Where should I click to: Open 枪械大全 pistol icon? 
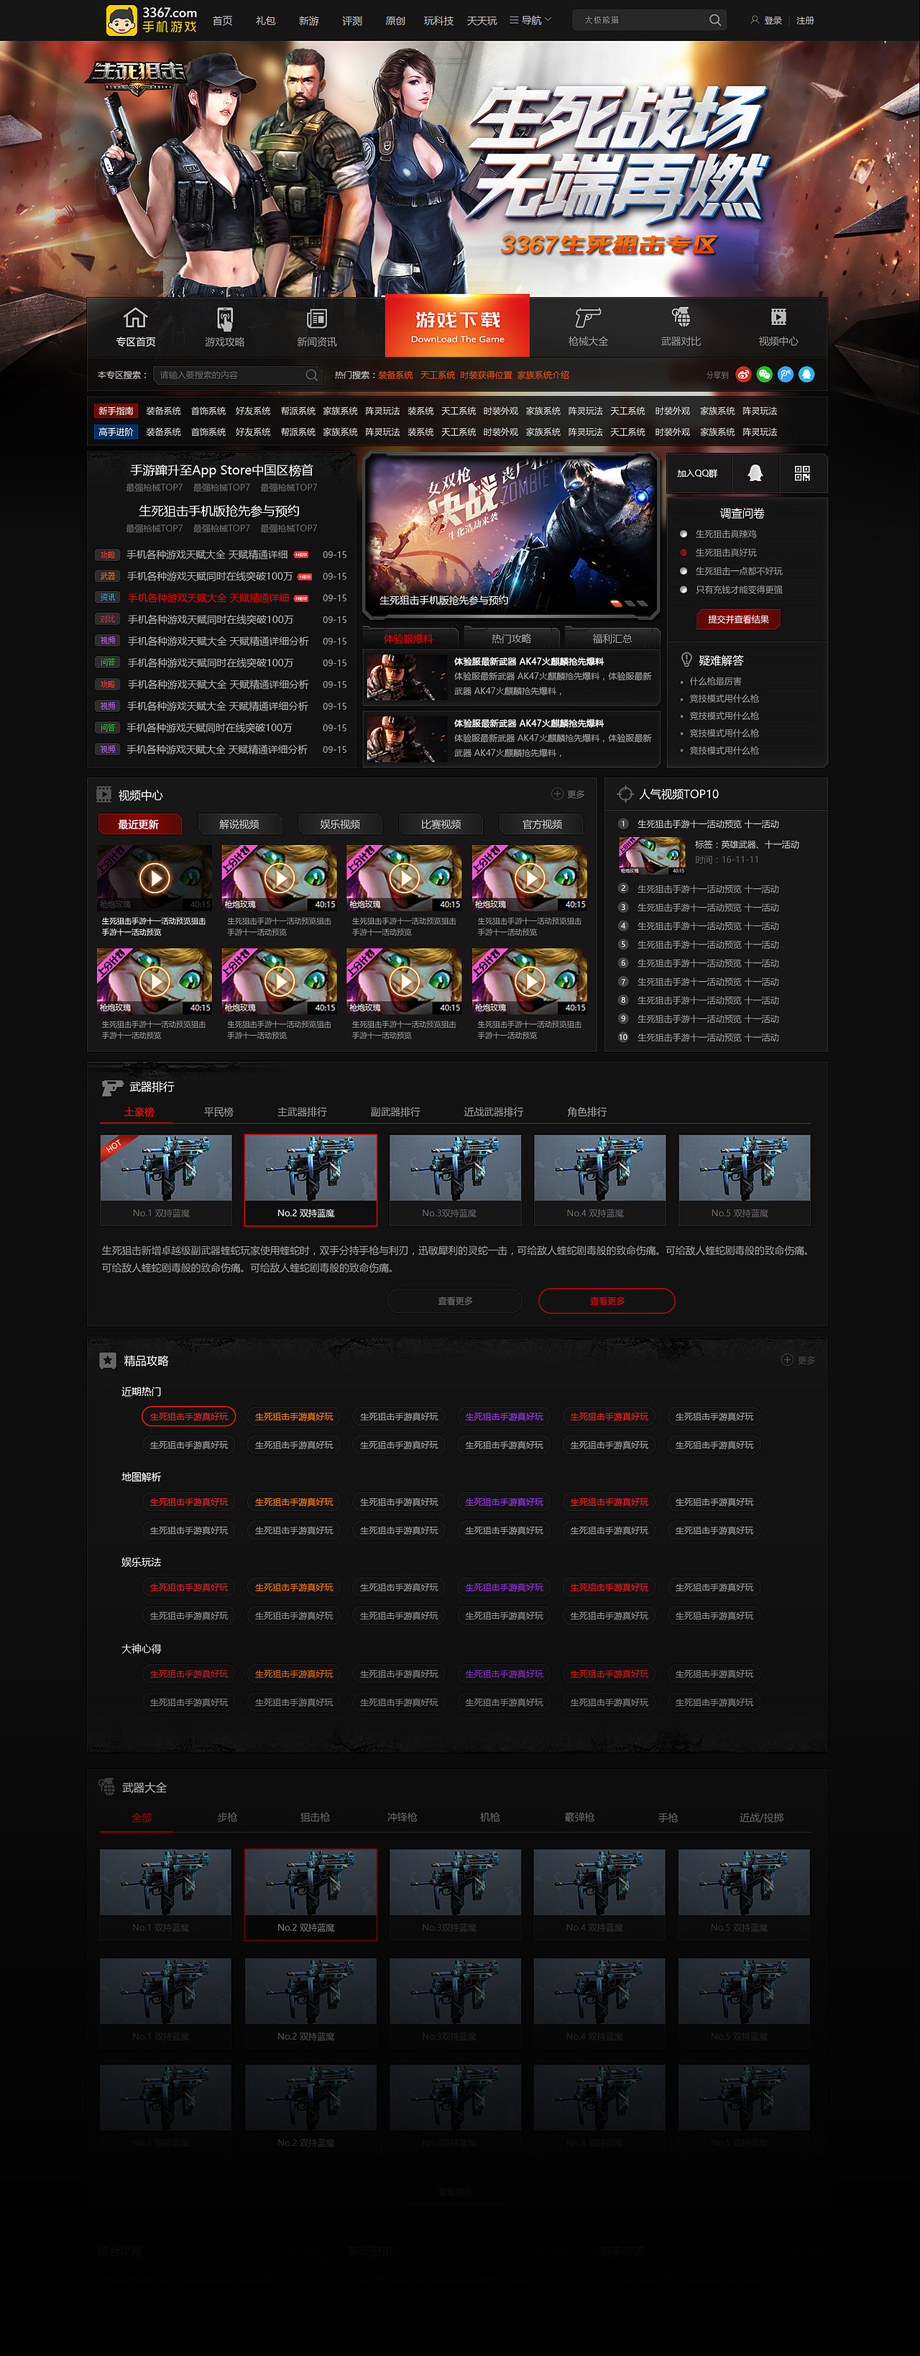(x=588, y=317)
